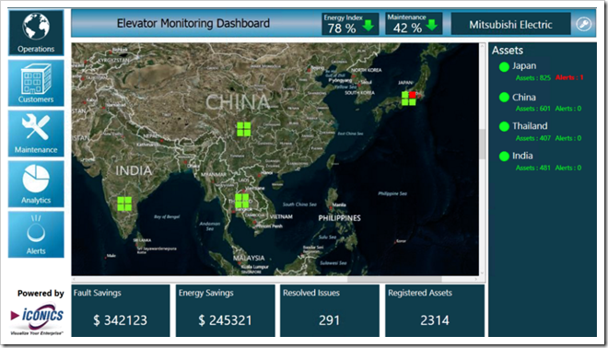The width and height of the screenshot is (608, 348).
Task: Click the India asset marker on map
Action: pyautogui.click(x=124, y=203)
